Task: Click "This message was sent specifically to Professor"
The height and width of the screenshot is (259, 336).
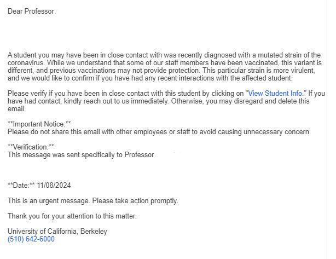Action: pos(81,155)
